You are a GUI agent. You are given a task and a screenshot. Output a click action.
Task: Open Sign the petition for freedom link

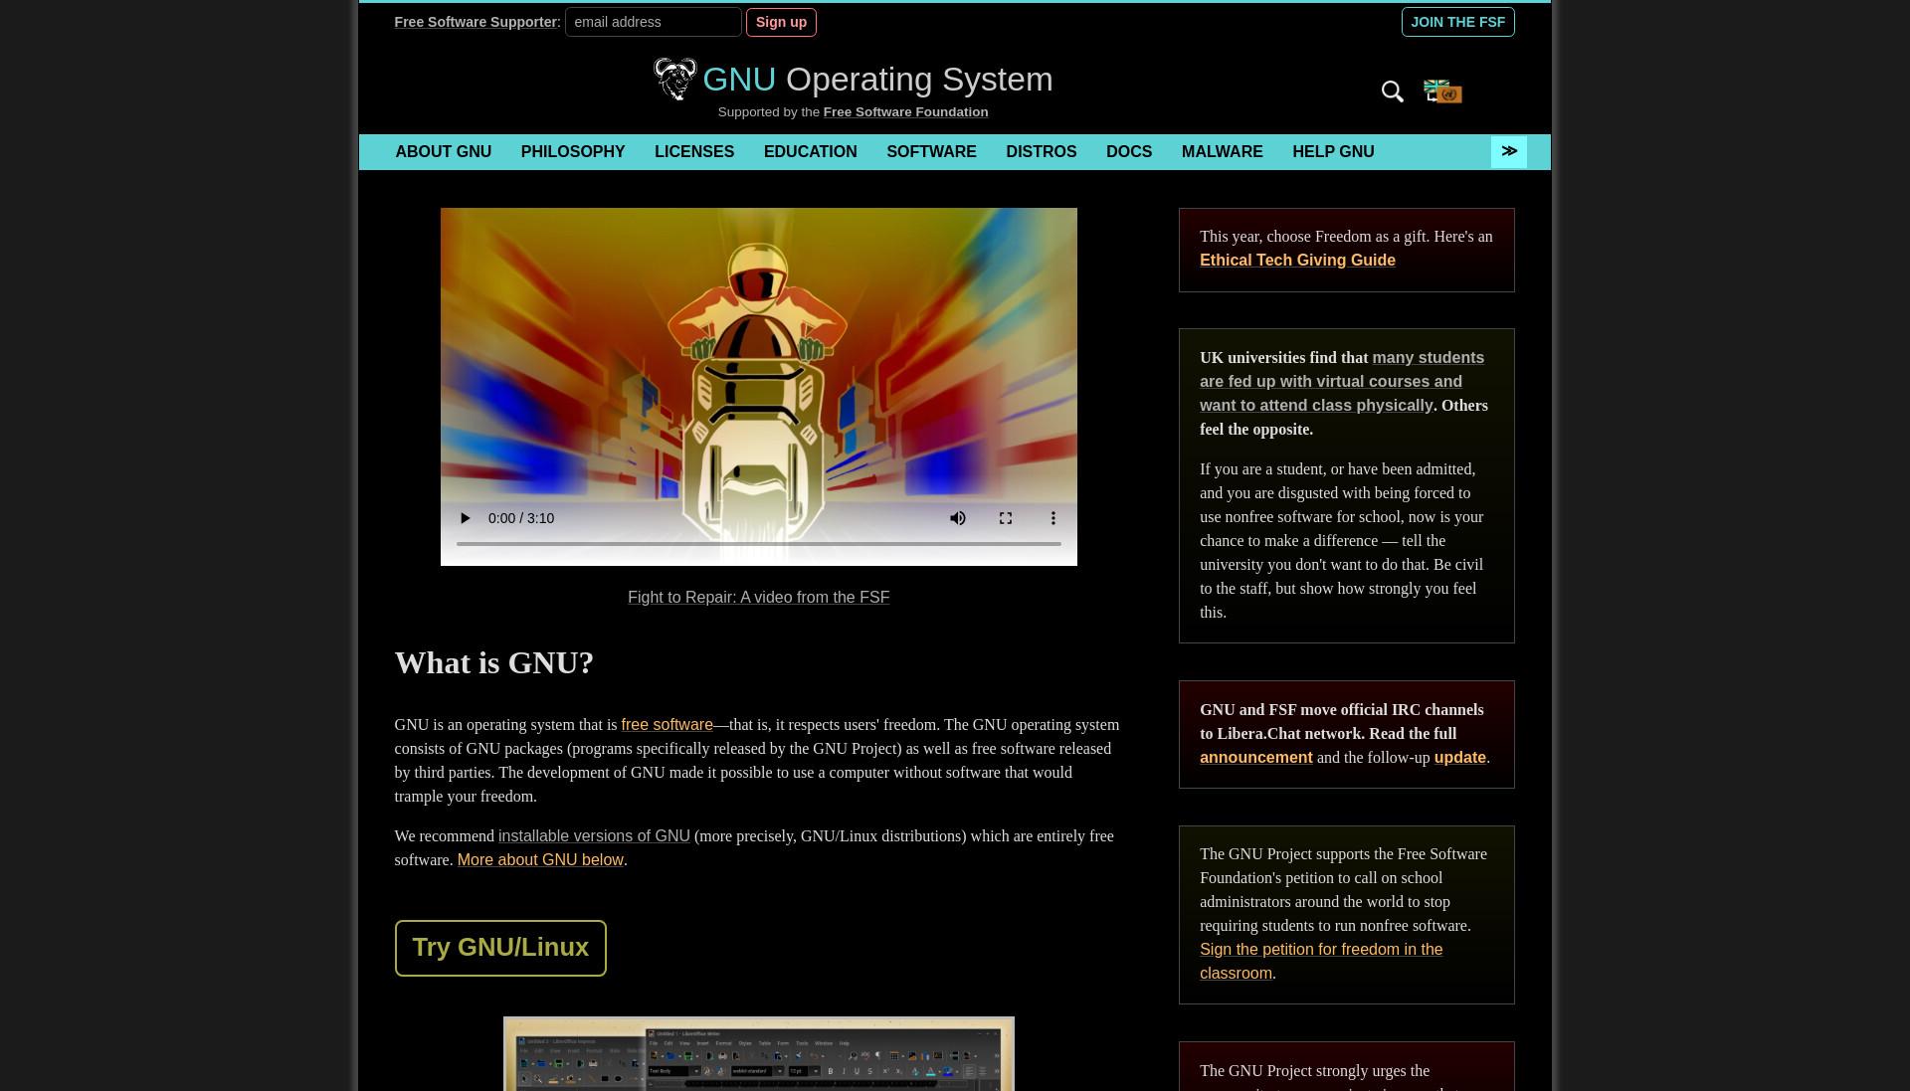(1320, 962)
